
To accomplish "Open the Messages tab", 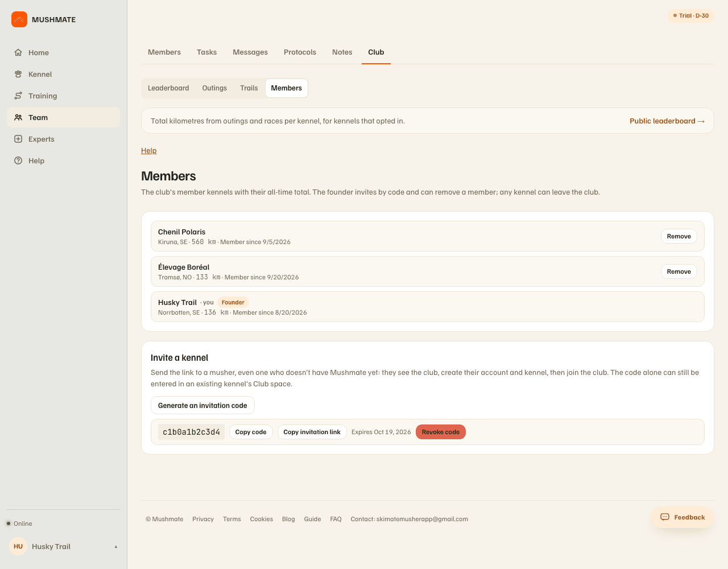I will [250, 52].
